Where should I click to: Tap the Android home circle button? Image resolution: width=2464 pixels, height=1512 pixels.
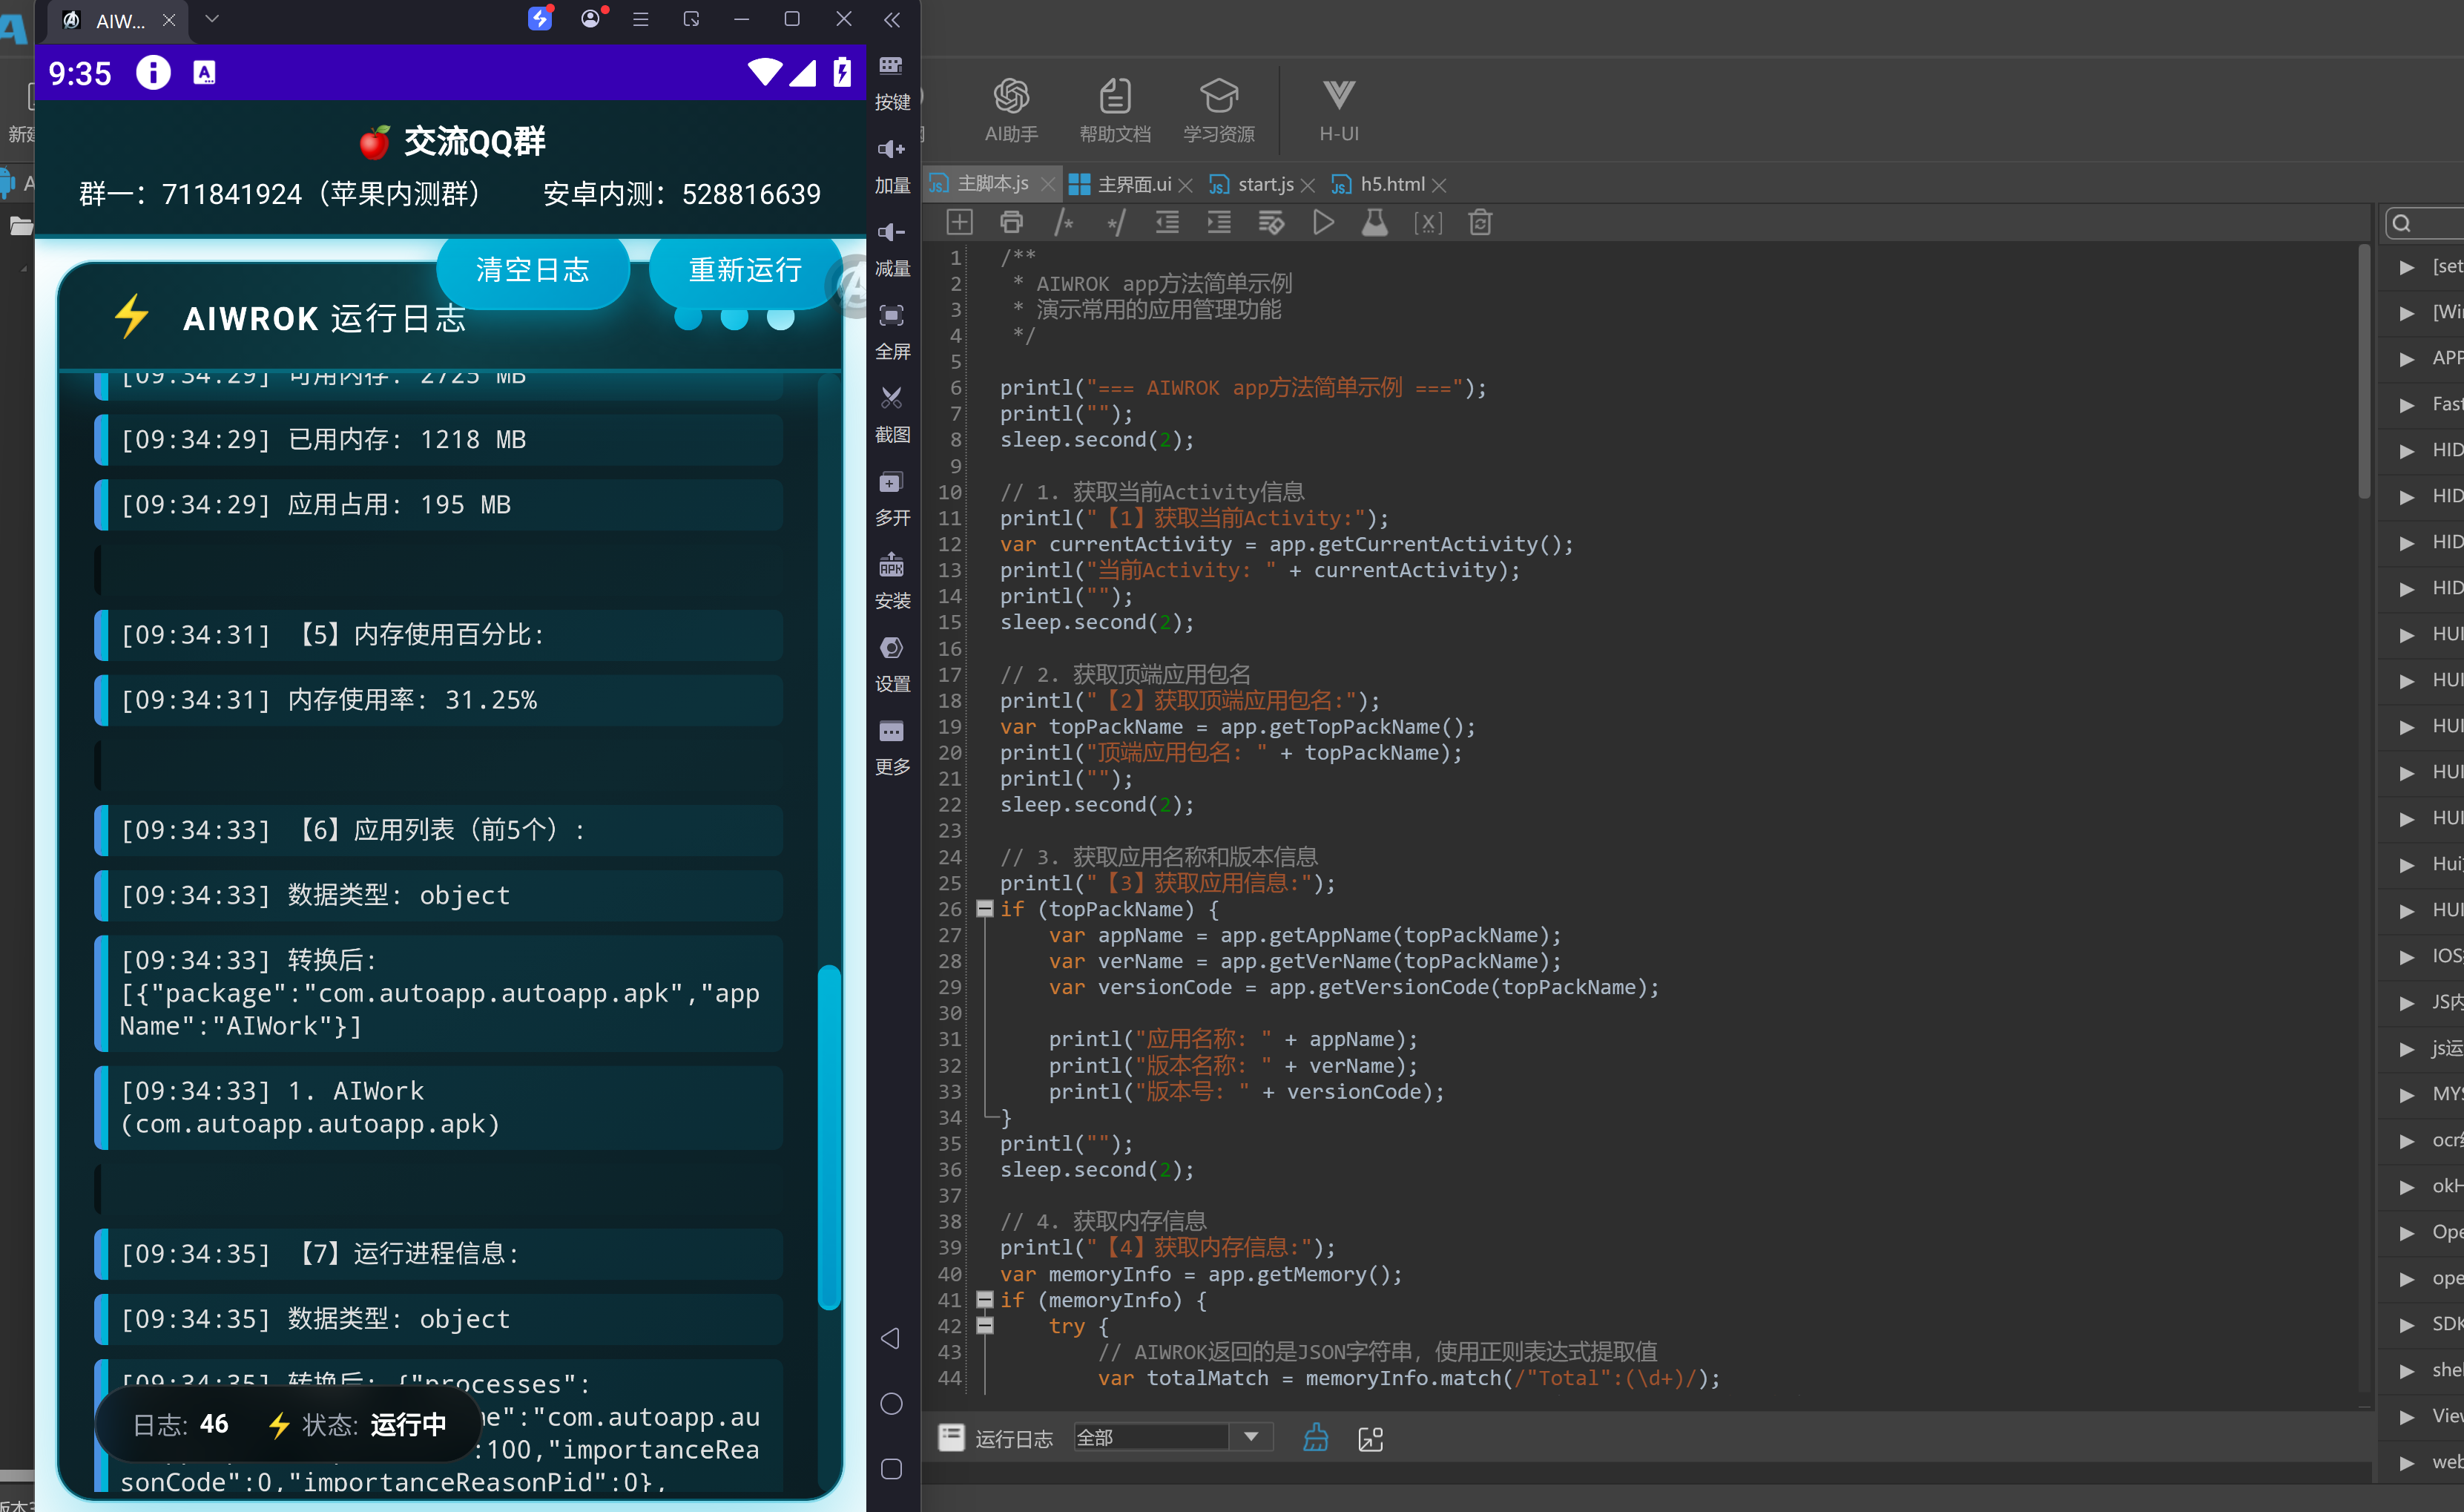click(x=891, y=1403)
